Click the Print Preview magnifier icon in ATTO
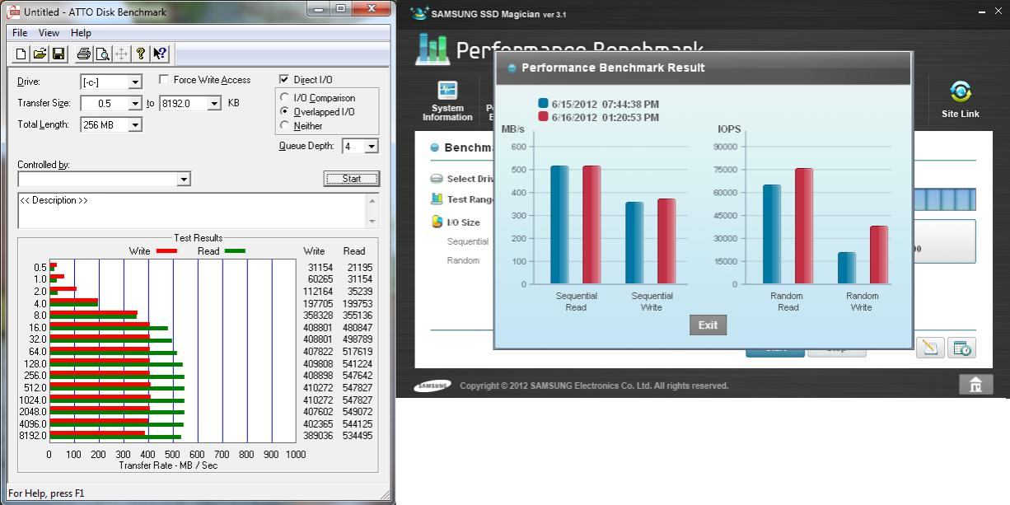This screenshot has width=1010, height=505. pyautogui.click(x=102, y=54)
